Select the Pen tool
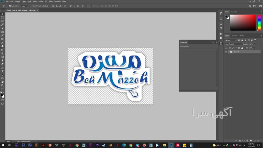 click(x=2, y=68)
